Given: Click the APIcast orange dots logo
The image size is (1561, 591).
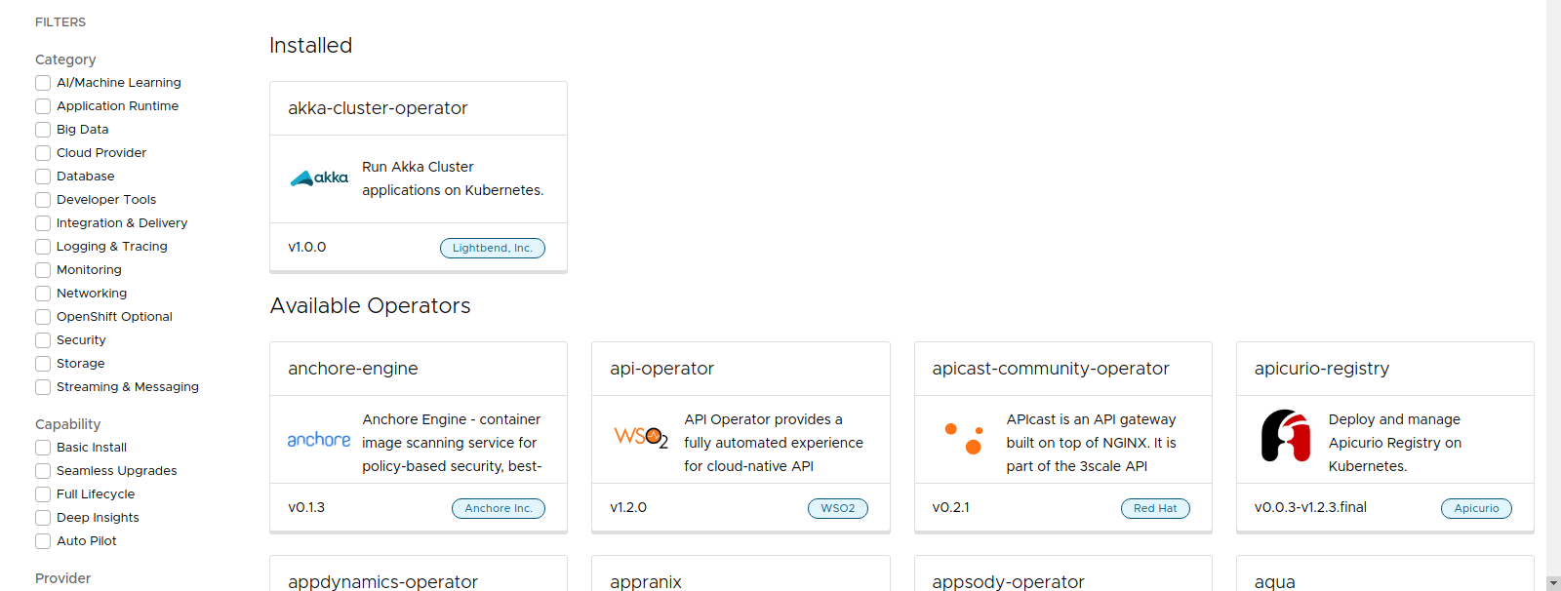Looking at the screenshot, I should 964,438.
